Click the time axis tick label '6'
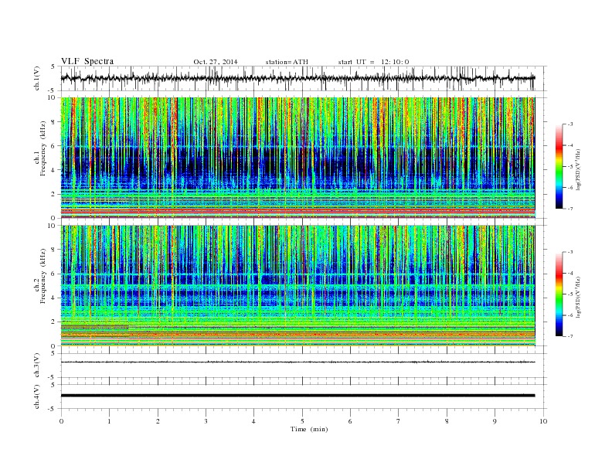612x473 pixels. point(350,421)
